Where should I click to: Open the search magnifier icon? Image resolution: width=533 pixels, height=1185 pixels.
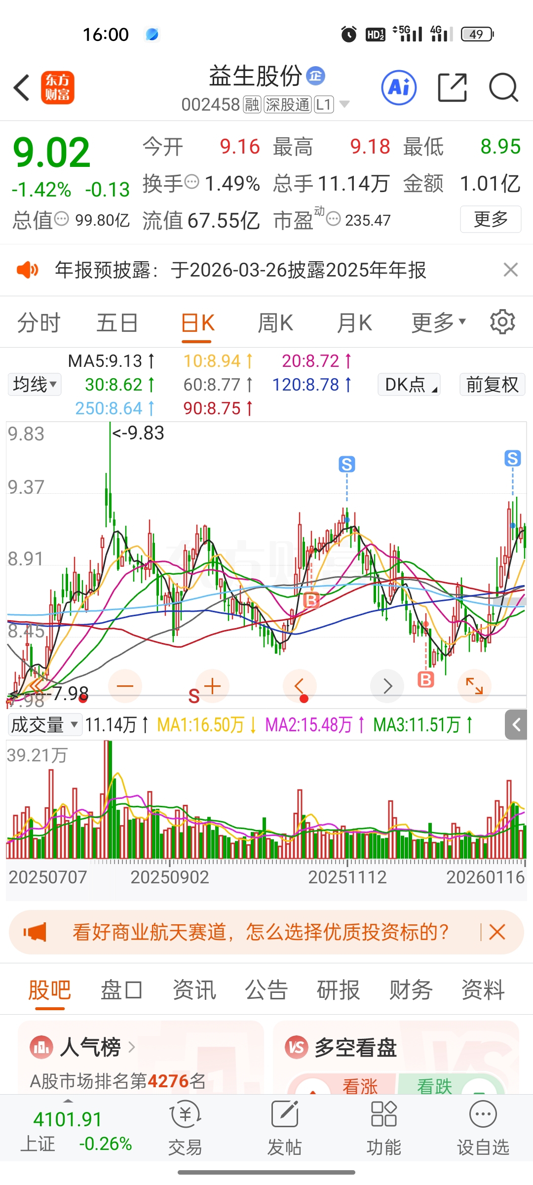click(503, 87)
